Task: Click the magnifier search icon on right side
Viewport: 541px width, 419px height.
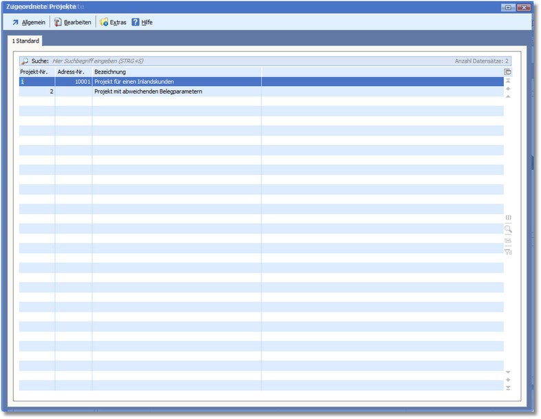Action: pos(508,229)
